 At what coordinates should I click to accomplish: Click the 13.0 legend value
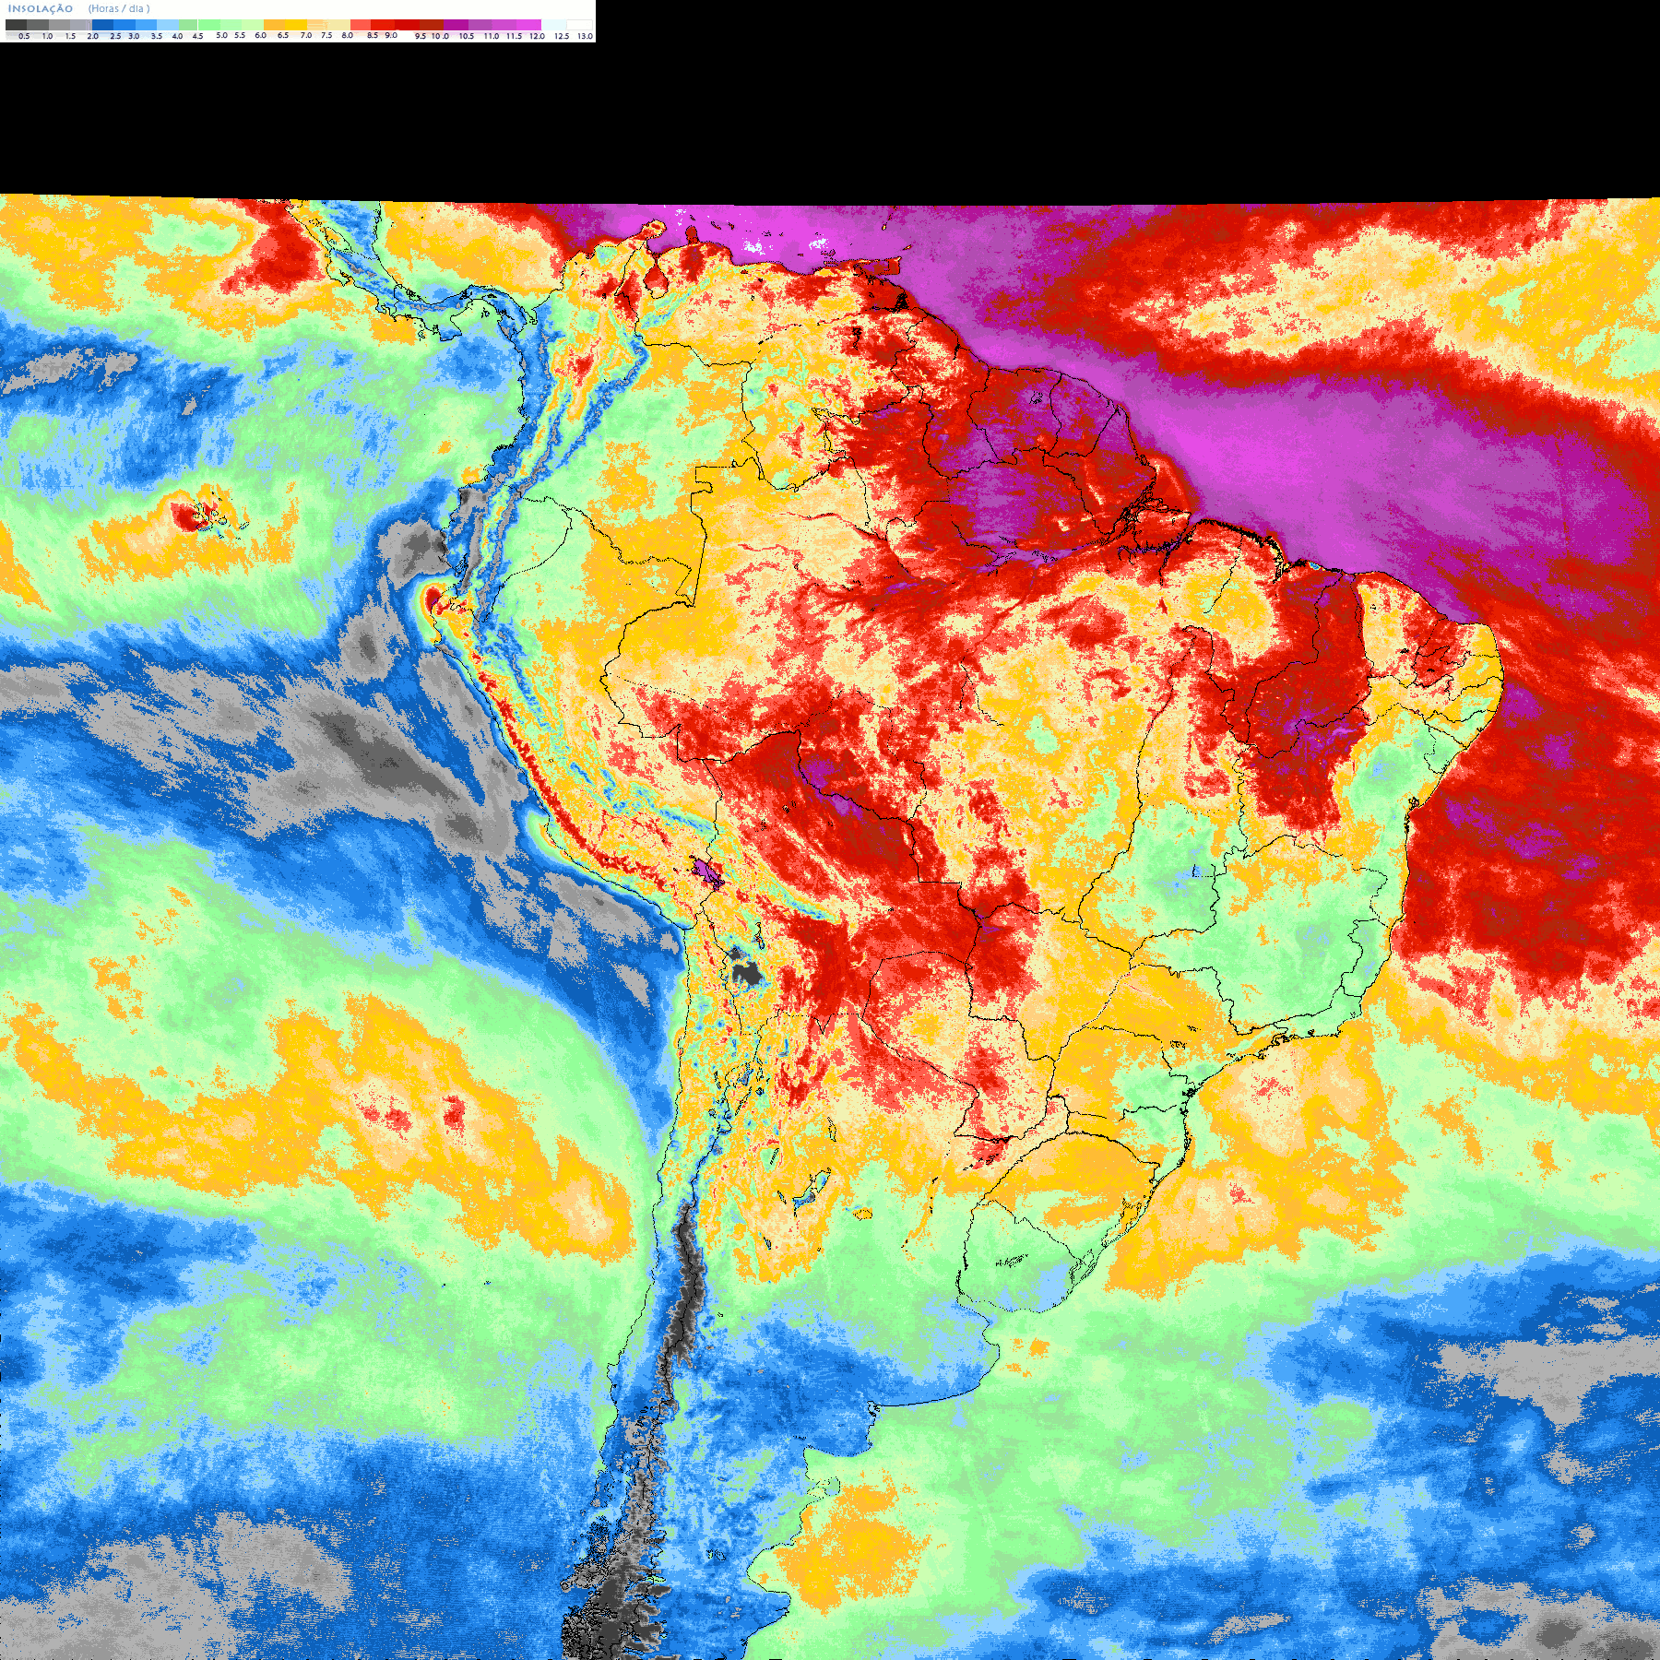point(585,36)
